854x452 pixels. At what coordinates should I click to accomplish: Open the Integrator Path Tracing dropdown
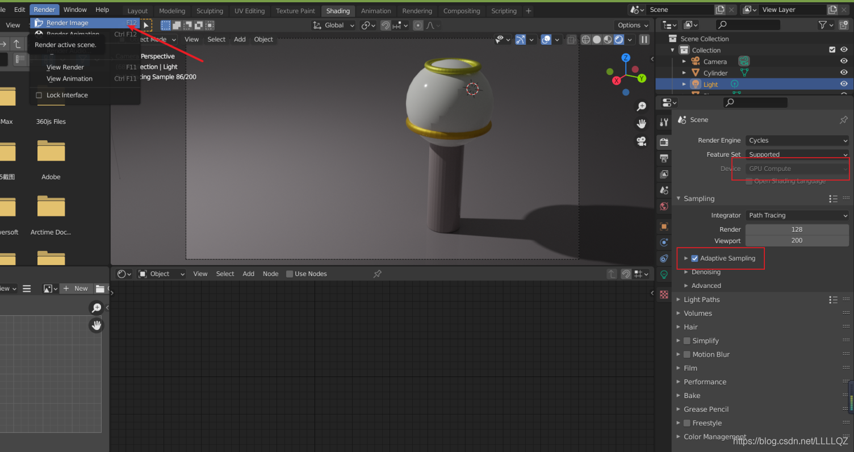[x=797, y=215]
